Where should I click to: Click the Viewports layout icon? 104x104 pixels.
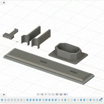(x=65, y=94)
